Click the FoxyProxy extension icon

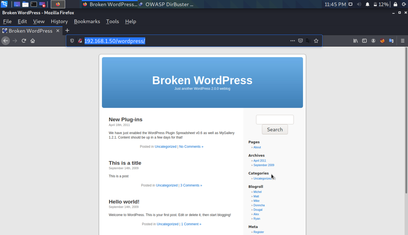pyautogui.click(x=382, y=41)
